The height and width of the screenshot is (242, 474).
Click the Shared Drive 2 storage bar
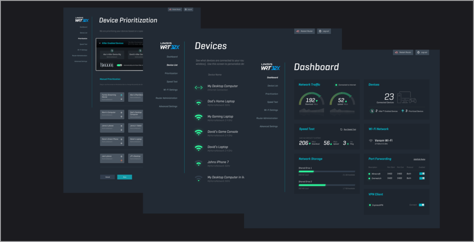tap(326, 185)
